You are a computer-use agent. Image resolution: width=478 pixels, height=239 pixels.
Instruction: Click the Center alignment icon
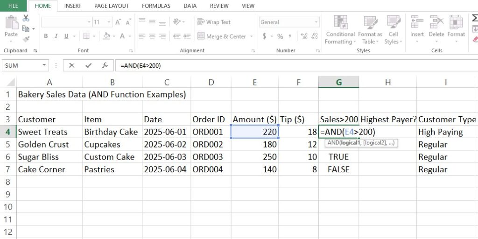click(152, 36)
